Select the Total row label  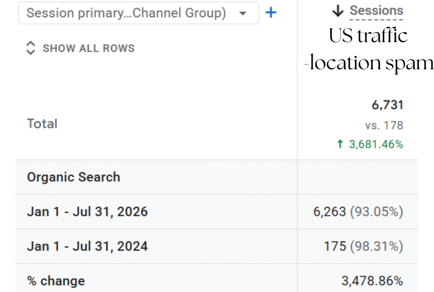42,124
